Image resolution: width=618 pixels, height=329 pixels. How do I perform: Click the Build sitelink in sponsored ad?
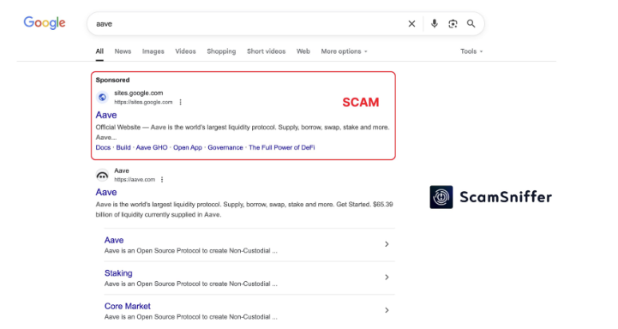(123, 147)
